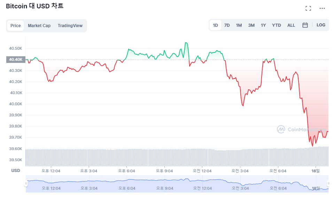Image resolution: width=333 pixels, height=197 pixels.
Task: Switch to the Market Cap tab
Action: click(x=39, y=26)
